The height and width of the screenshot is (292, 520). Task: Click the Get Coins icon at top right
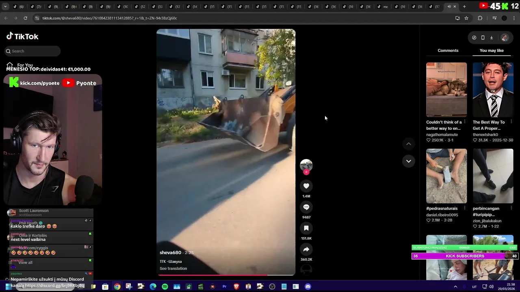(474, 38)
